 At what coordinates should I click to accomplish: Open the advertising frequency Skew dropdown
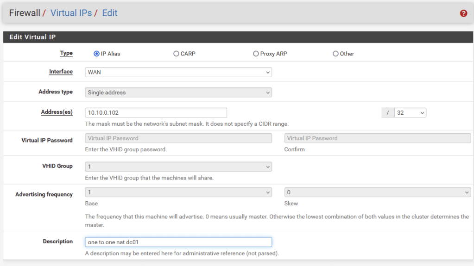pos(377,192)
